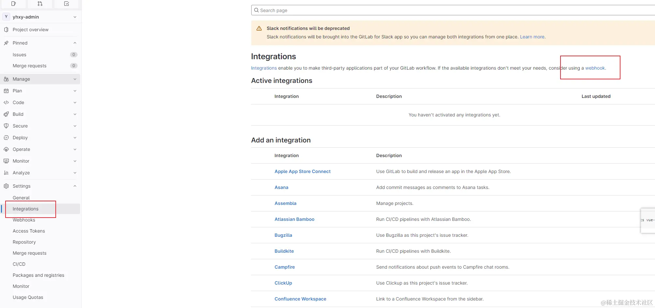Click the Secure shield icon

coord(6,126)
